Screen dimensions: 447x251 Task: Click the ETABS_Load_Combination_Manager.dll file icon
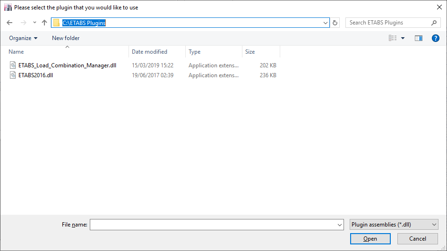[x=13, y=65]
